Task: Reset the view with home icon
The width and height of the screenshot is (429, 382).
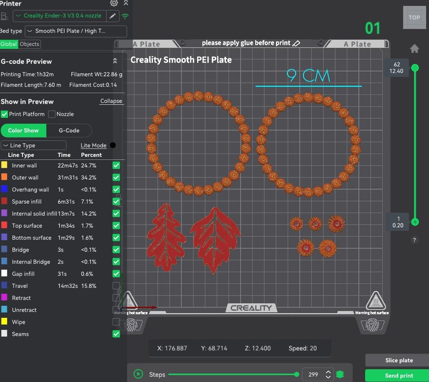Action: [x=414, y=49]
